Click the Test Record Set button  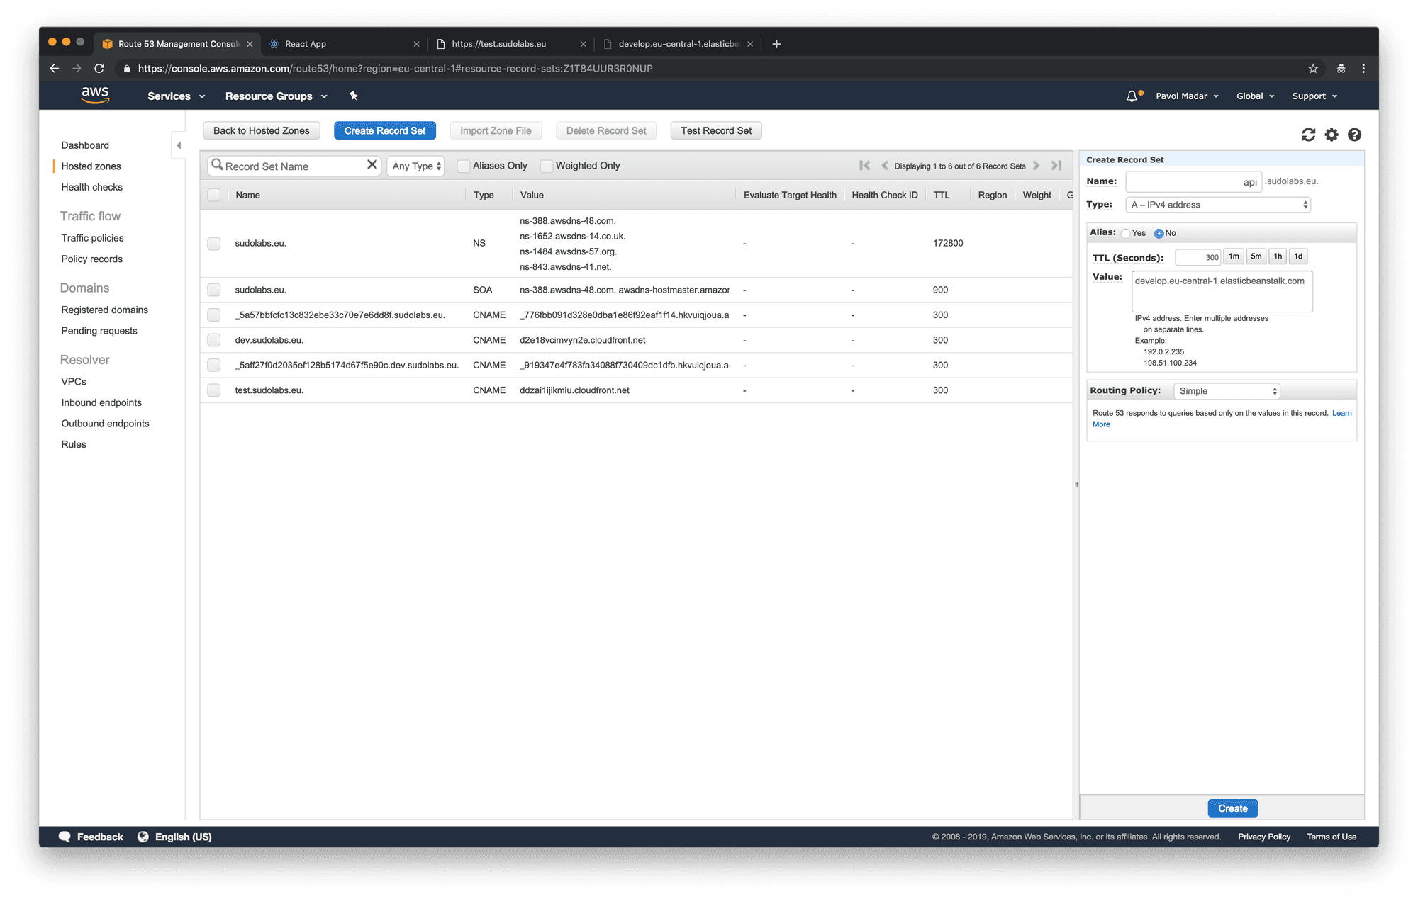(x=716, y=130)
